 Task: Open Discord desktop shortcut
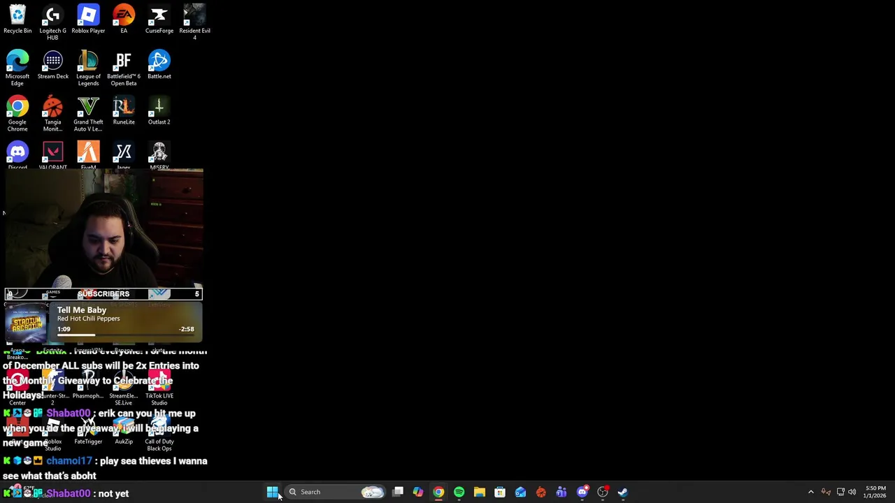click(17, 155)
